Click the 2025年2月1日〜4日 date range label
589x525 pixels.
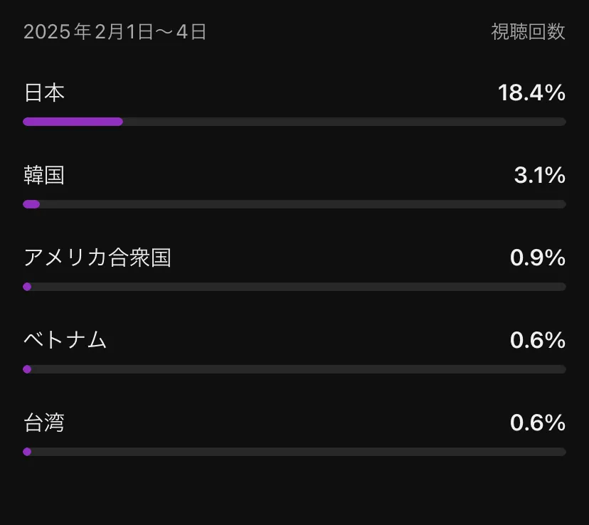pos(115,31)
